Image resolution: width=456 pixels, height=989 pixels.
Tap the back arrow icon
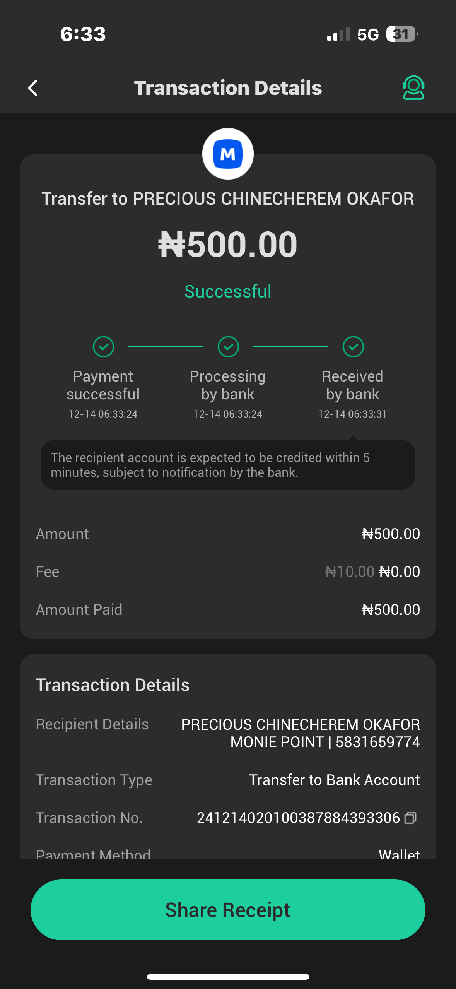point(33,88)
